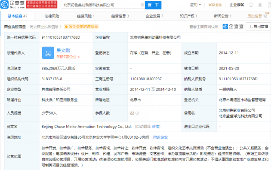
Task: Select the 营业执照信息 section heading
Action: coord(15,27)
